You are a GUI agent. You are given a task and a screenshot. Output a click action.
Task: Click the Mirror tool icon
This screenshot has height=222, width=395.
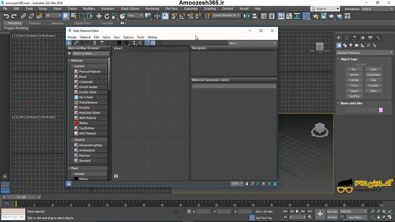pyautogui.click(x=246, y=16)
